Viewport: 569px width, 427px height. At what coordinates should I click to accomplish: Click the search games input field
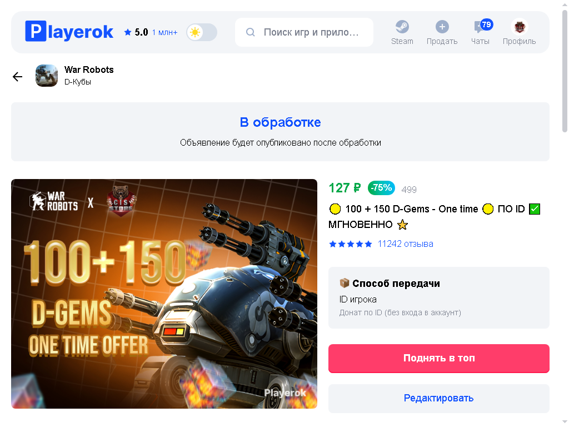tap(304, 32)
